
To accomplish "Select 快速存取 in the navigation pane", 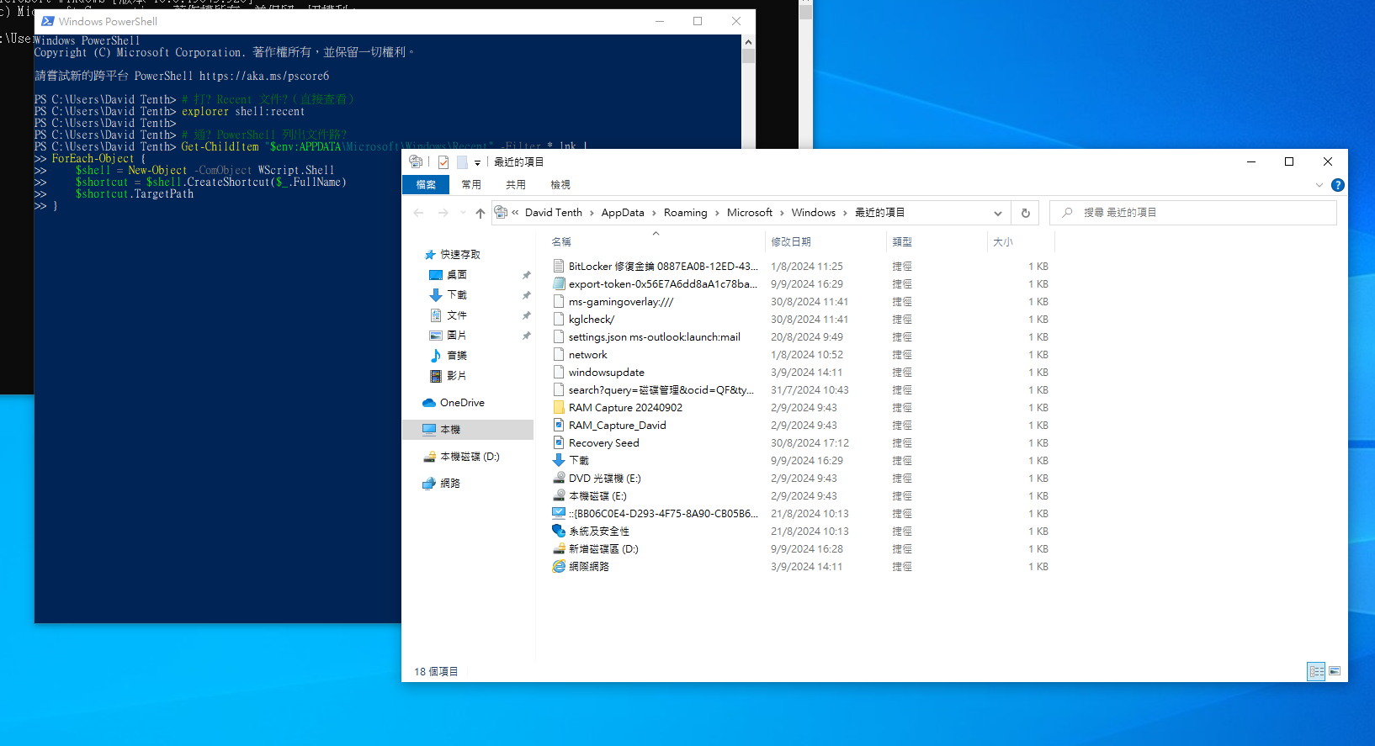I will pyautogui.click(x=460, y=255).
